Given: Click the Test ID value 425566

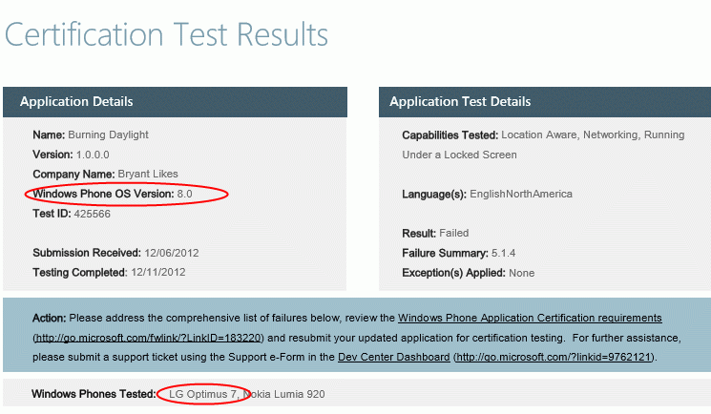Looking at the screenshot, I should [92, 214].
